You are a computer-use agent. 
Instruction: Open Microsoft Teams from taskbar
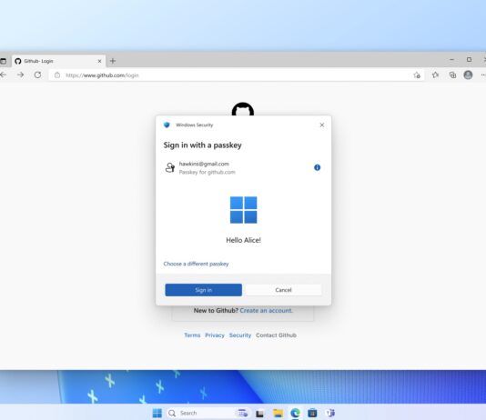[x=330, y=413]
